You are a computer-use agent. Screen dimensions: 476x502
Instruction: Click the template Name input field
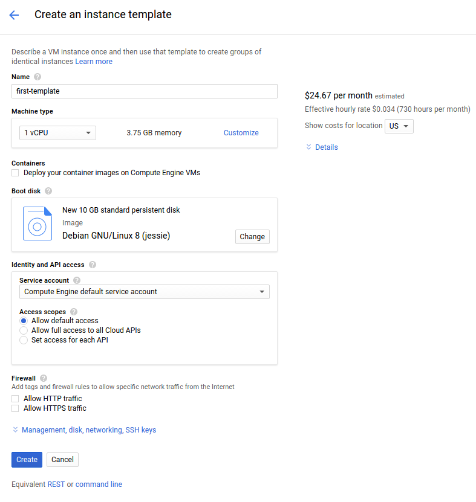[144, 91]
